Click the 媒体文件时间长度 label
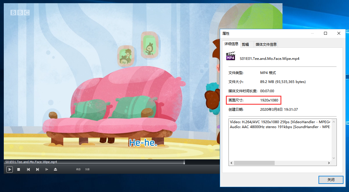Viewport: 349px width, 192px height. pos(243,91)
